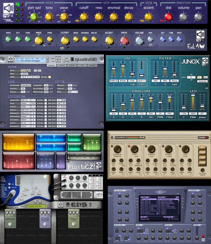Click the JunoX Filter Q slider handle
Image resolution: width=211 pixels, height=244 pixels.
point(165,68)
